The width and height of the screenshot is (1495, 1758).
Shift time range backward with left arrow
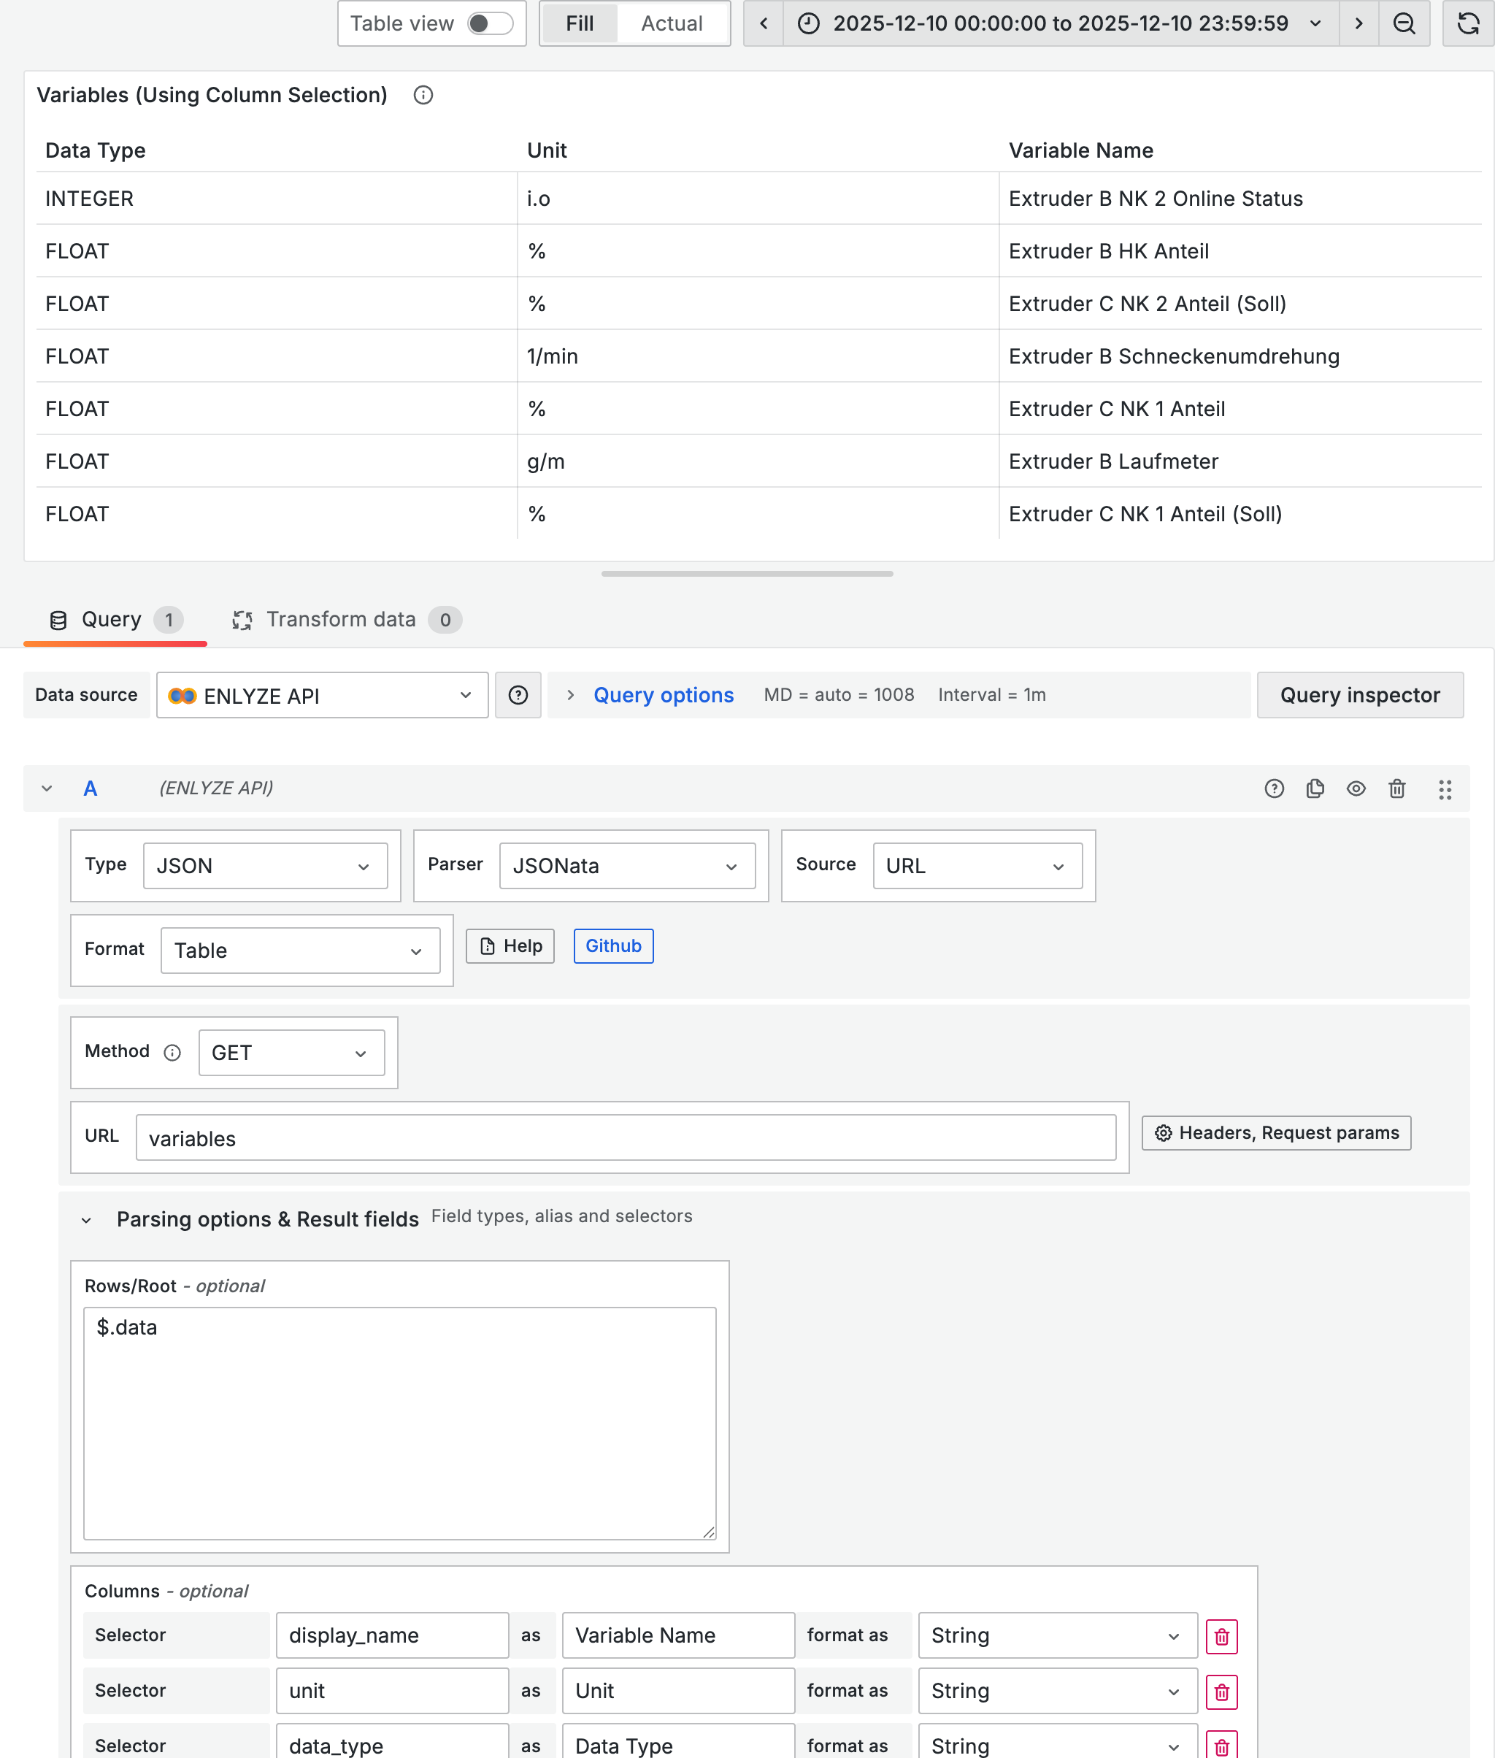pyautogui.click(x=764, y=23)
